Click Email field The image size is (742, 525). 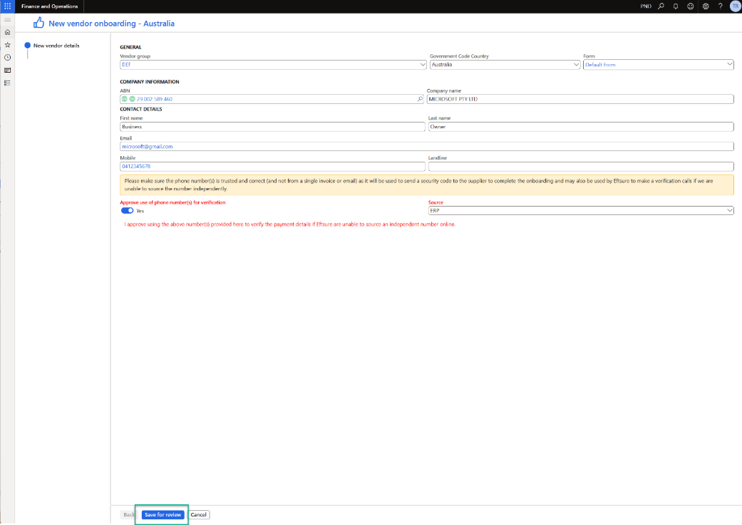click(427, 147)
